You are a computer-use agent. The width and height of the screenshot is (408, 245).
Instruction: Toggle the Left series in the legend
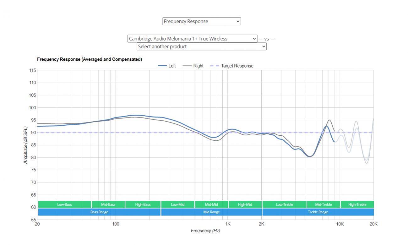coord(167,66)
